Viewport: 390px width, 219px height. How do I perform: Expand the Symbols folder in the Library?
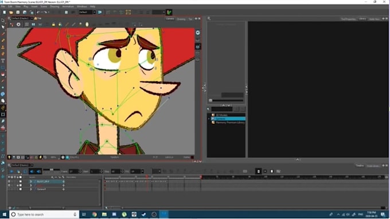[x=209, y=119]
